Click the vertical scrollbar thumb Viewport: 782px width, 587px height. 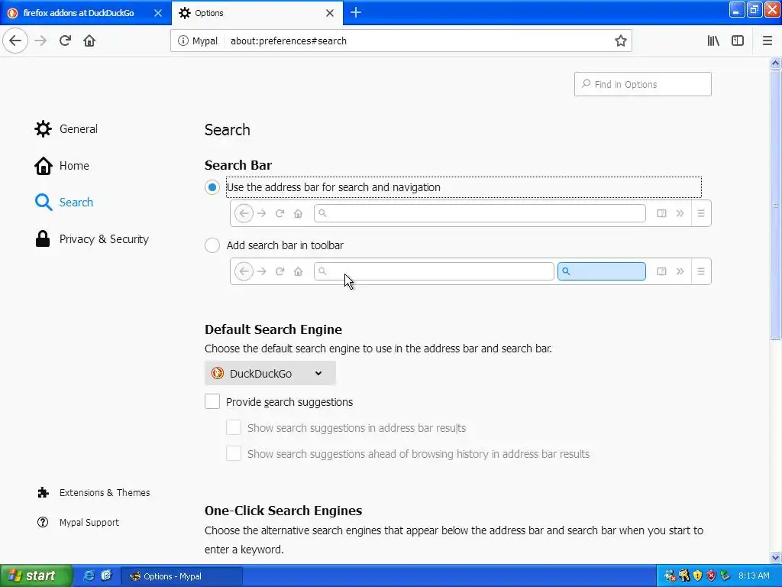775,205
